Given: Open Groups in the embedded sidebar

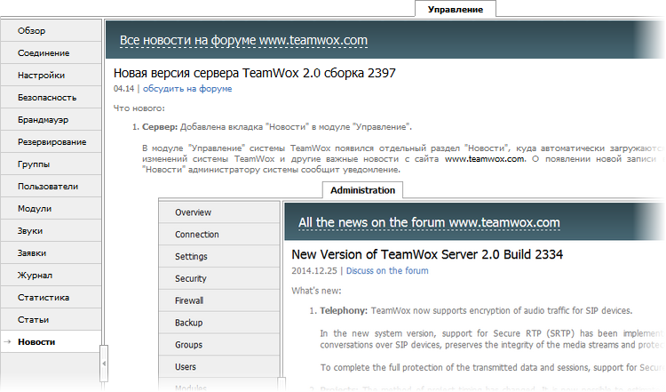Looking at the screenshot, I should point(219,345).
